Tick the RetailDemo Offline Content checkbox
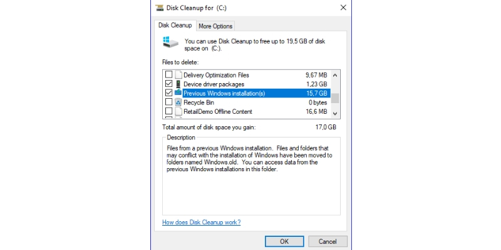Image resolution: width=501 pixels, height=250 pixels. 168,111
